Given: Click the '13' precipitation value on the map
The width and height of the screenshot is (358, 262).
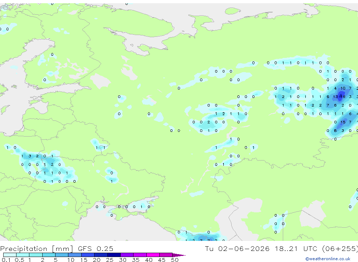Looking at the screenshot, I should tap(335, 97).
